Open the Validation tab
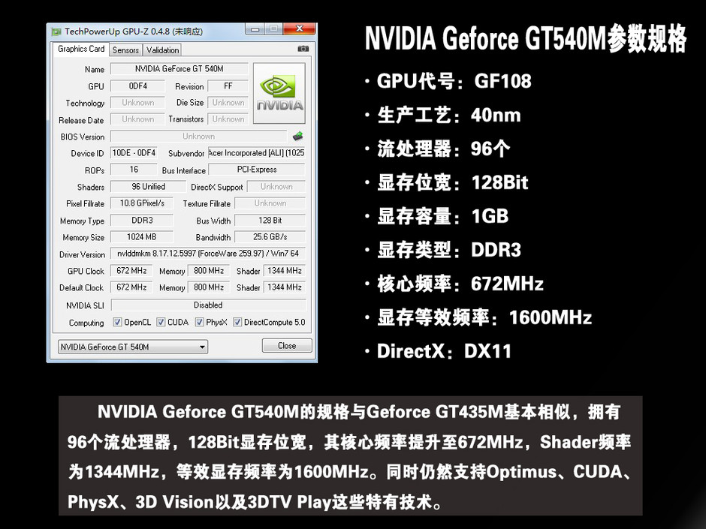 pos(161,50)
